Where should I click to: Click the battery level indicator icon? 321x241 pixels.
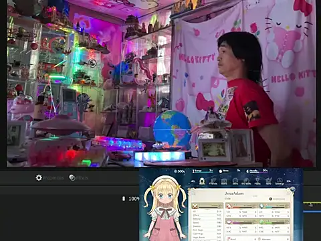click(124, 199)
